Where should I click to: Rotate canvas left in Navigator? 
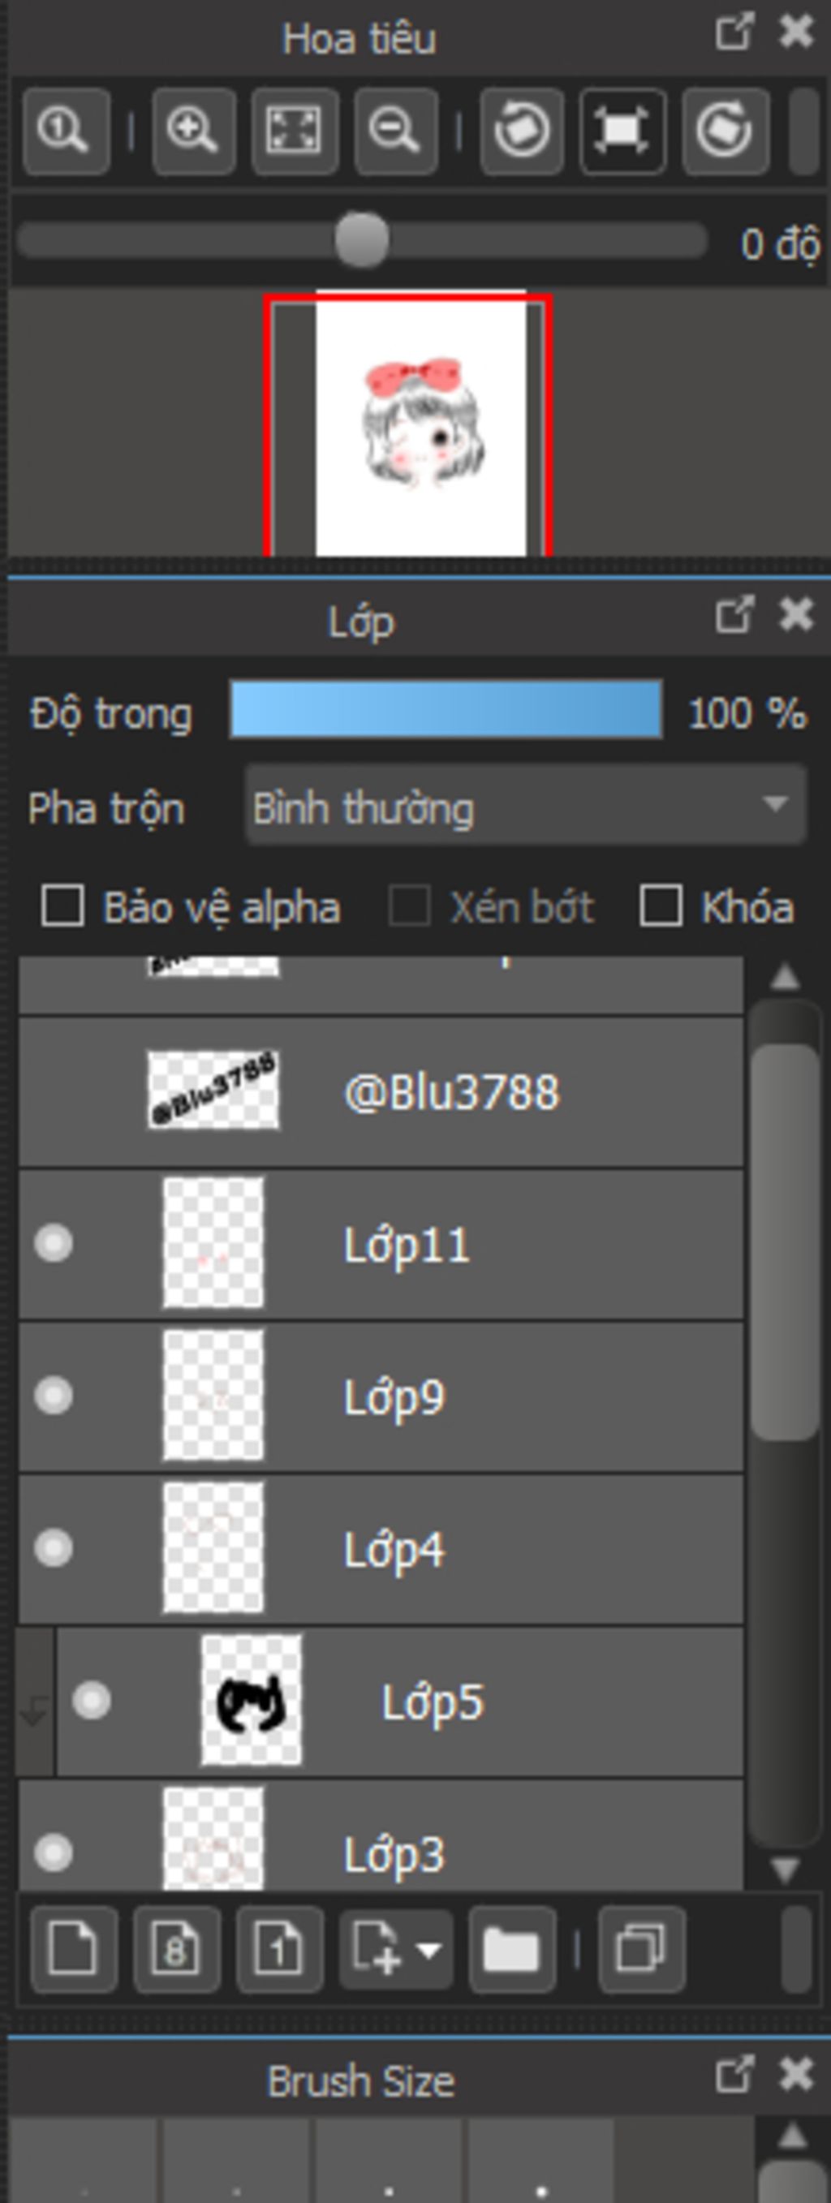click(x=522, y=131)
